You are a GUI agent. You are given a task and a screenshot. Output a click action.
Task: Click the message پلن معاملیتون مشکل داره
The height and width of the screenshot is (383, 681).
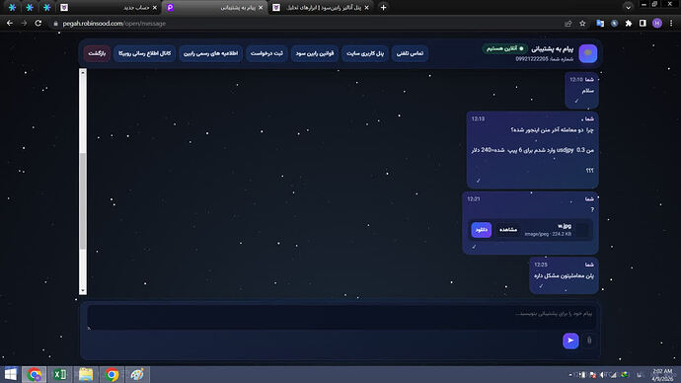coord(564,275)
